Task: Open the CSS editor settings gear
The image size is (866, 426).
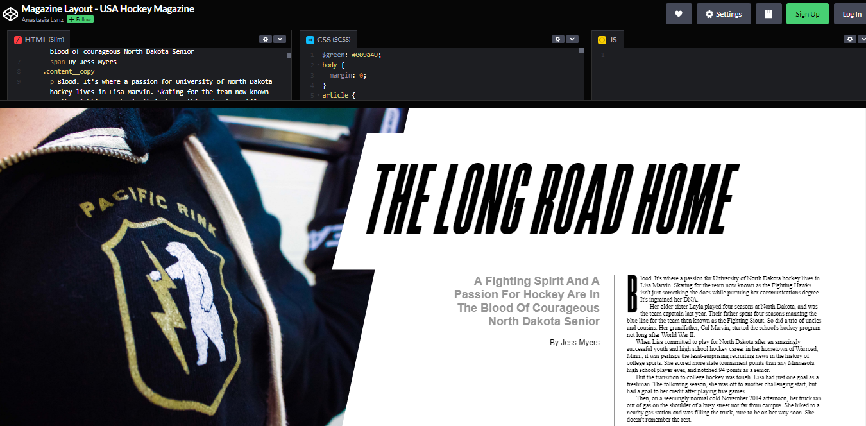Action: 557,38
